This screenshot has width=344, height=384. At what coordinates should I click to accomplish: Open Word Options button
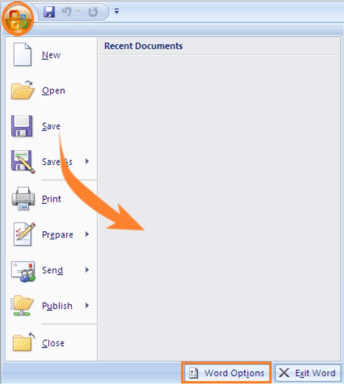click(226, 373)
